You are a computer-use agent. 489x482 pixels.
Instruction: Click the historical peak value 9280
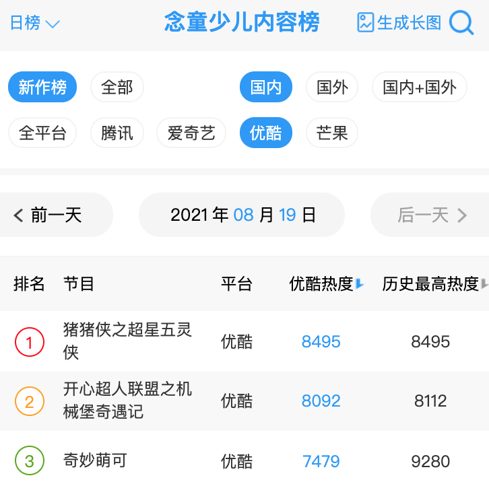(430, 461)
